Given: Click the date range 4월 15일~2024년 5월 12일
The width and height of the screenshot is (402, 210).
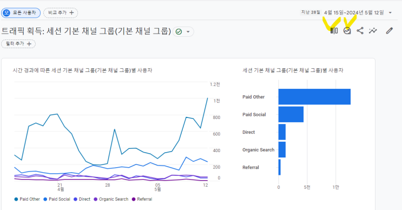Looking at the screenshot, I should (354, 12).
